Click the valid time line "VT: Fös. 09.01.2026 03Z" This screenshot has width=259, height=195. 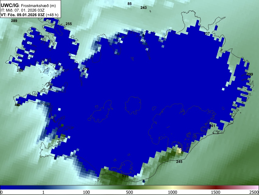pyautogui.click(x=23, y=15)
